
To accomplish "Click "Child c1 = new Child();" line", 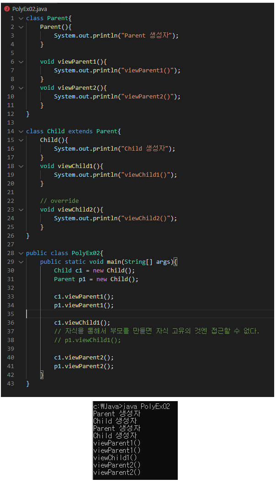I will 94,271.
